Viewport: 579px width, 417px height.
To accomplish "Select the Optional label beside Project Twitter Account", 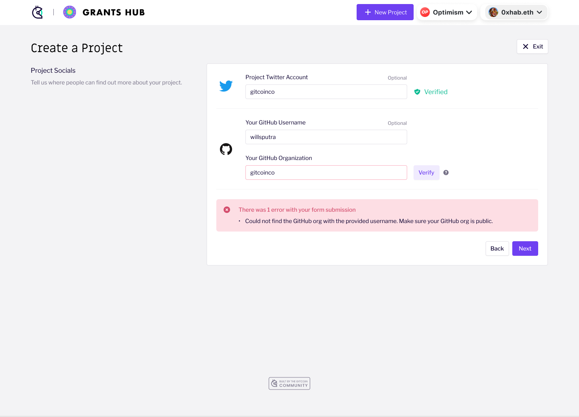I will 397,78.
